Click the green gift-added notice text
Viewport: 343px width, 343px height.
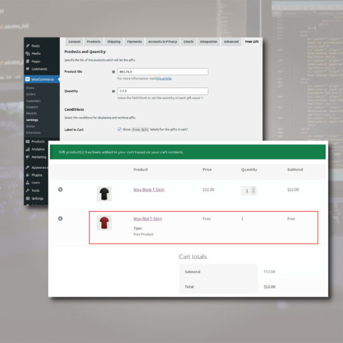coord(121,152)
